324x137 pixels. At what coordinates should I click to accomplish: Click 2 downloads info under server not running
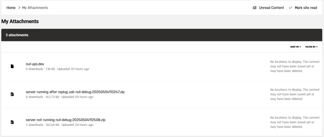coord(35,125)
